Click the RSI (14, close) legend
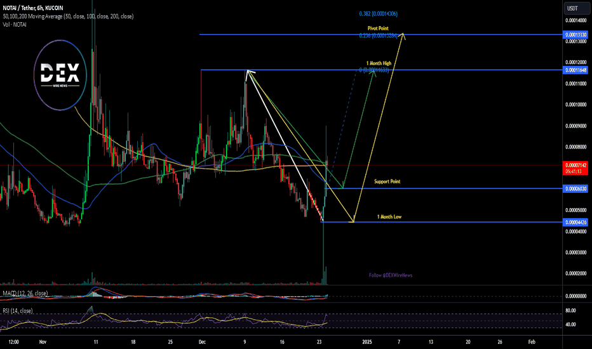This screenshot has height=349, width=592. [18, 311]
